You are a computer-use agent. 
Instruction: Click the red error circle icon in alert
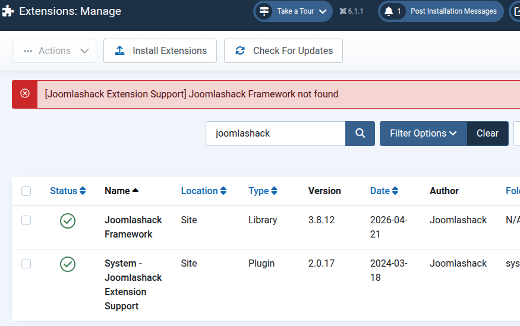25,94
